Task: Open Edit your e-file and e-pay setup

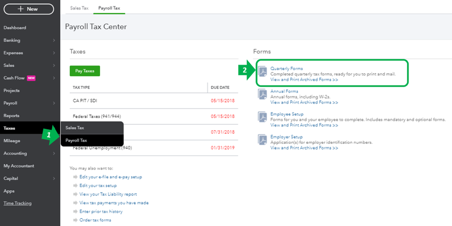Action: (111, 177)
